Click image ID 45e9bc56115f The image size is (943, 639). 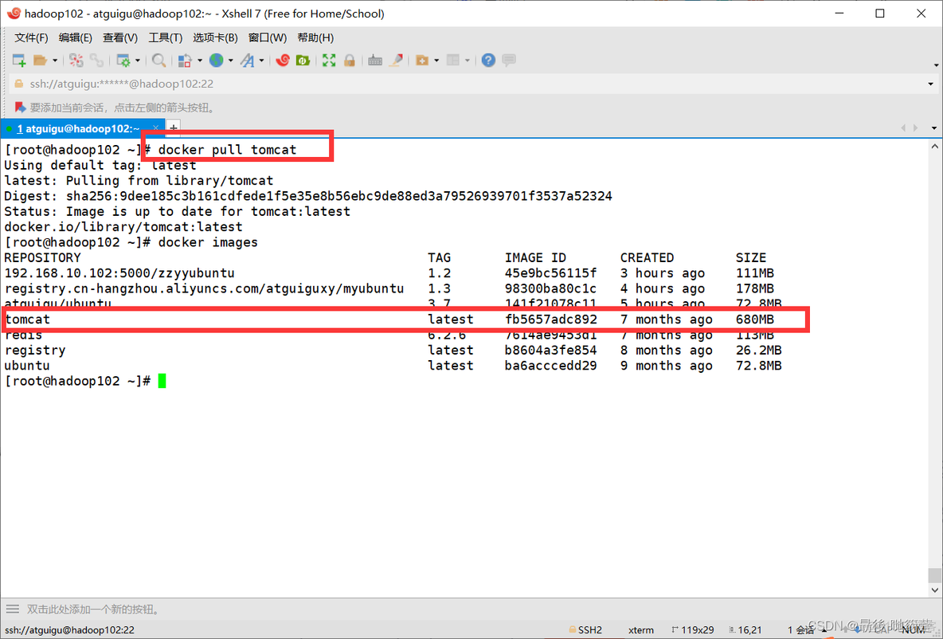click(551, 273)
